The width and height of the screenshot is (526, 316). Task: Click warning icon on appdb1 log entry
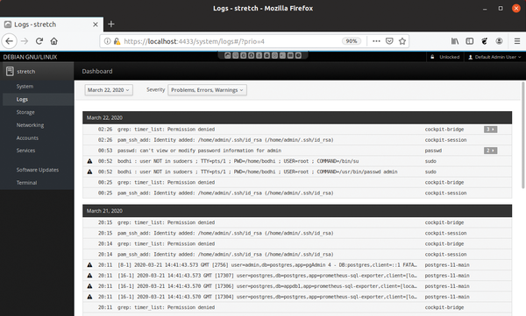[x=89, y=286]
